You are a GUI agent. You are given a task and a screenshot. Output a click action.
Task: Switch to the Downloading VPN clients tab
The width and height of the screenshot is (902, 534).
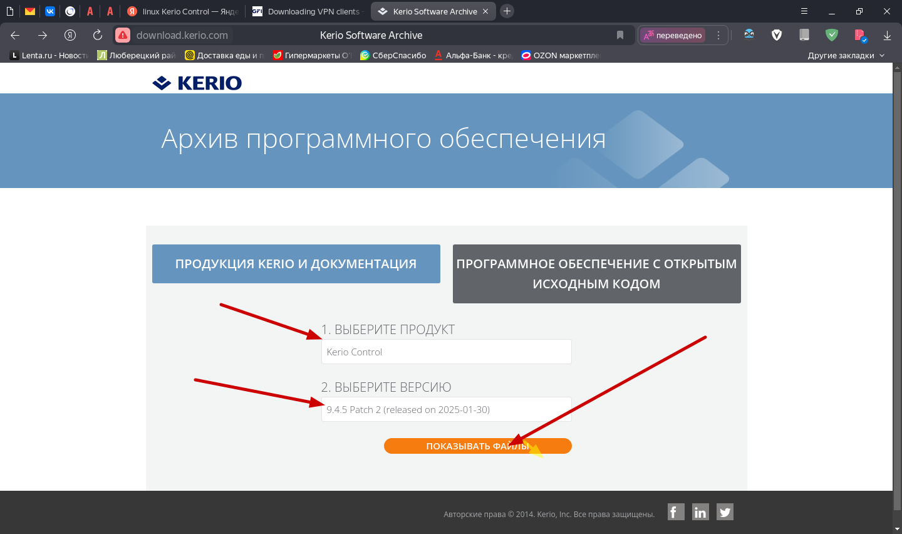click(x=307, y=11)
